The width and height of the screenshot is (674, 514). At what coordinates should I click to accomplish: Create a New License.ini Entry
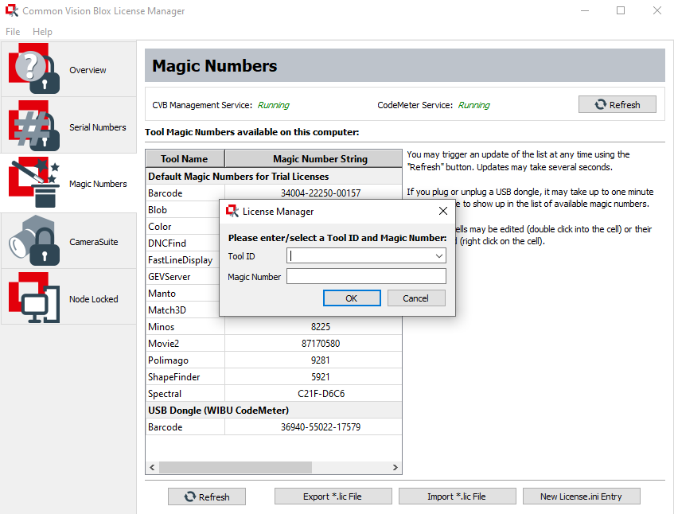click(581, 496)
